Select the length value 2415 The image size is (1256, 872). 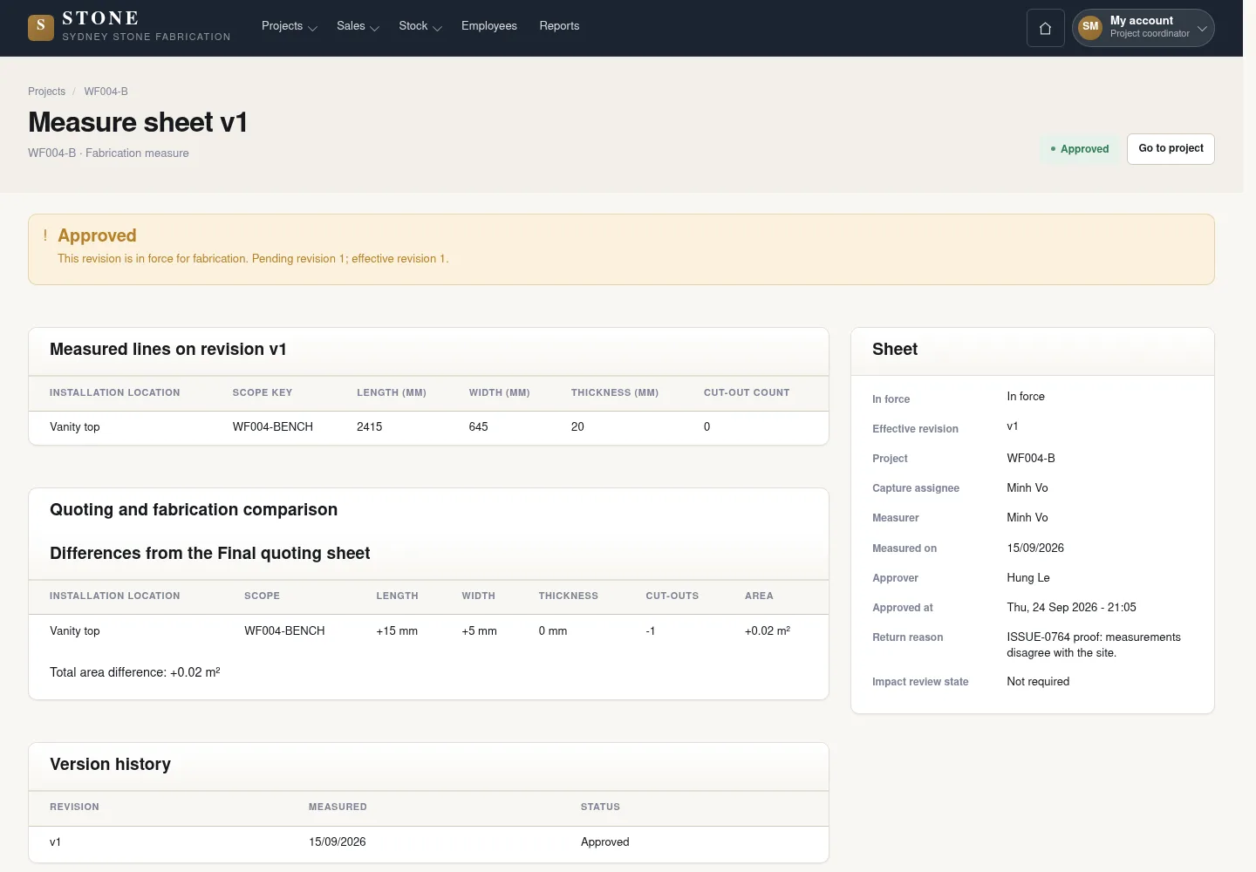pyautogui.click(x=370, y=427)
